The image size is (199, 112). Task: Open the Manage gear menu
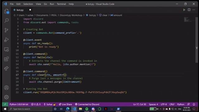[x=6, y=97]
